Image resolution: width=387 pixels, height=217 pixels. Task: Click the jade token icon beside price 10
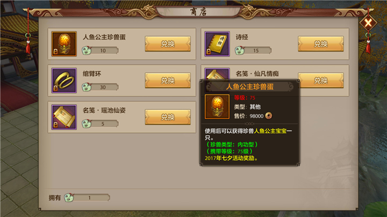click(x=87, y=50)
